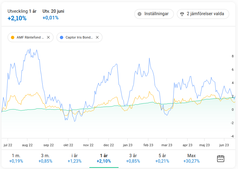Show the Max period development
The width and height of the screenshot is (238, 169).
click(191, 158)
